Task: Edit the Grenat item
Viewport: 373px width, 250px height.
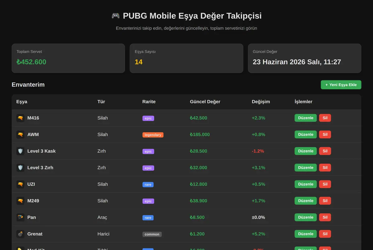Action: click(306, 234)
